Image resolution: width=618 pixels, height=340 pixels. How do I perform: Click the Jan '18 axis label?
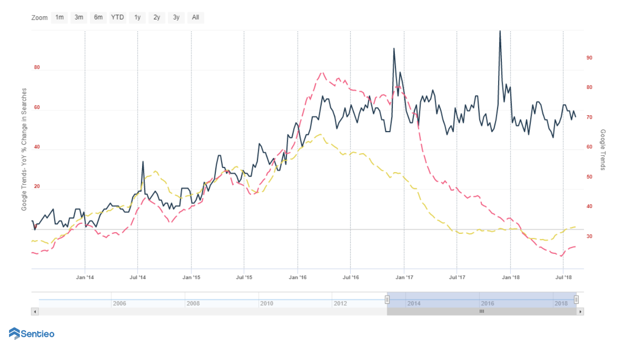coord(510,277)
